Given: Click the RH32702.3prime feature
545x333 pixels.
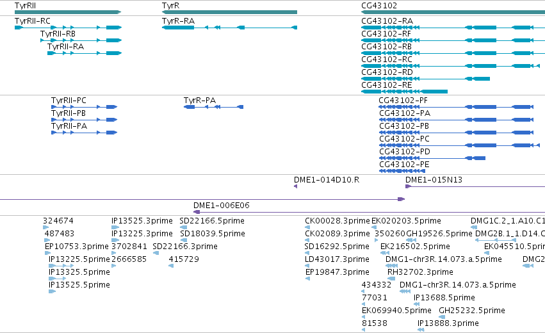Looking at the screenshot, I should (x=391, y=279).
